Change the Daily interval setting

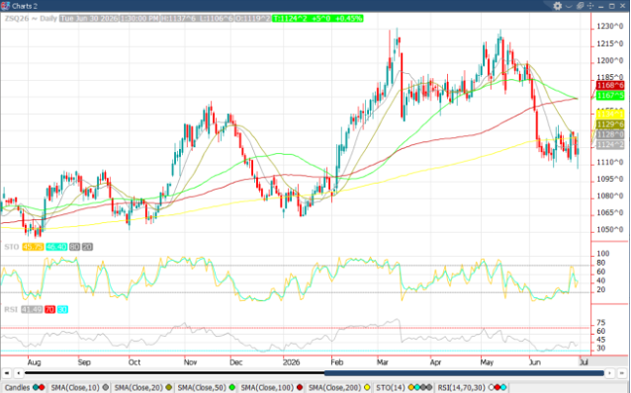point(47,19)
